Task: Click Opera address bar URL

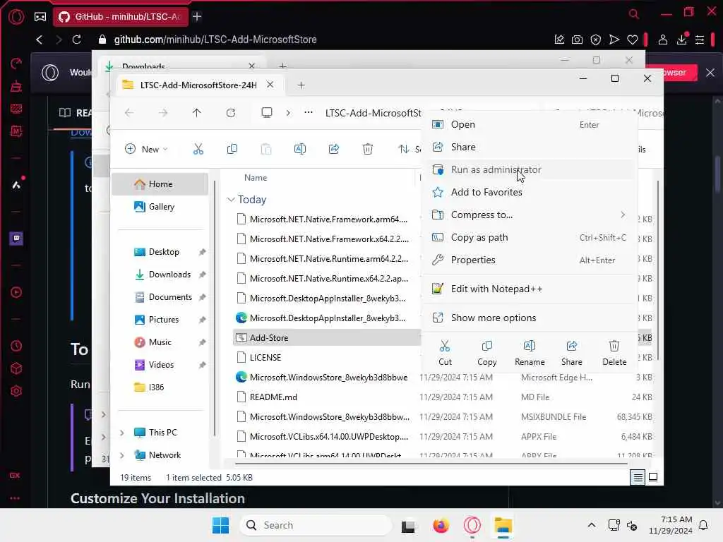Action: 215,40
